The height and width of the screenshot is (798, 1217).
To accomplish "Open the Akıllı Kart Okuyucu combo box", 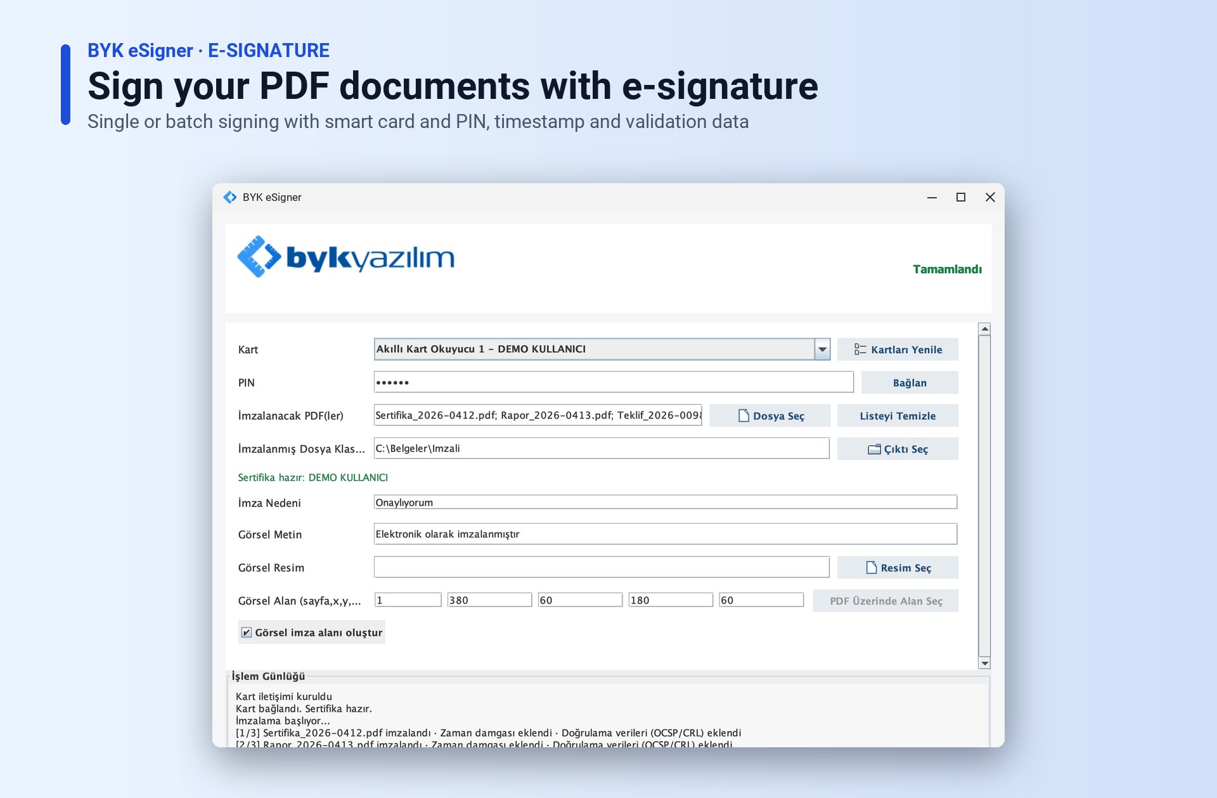I will (602, 349).
